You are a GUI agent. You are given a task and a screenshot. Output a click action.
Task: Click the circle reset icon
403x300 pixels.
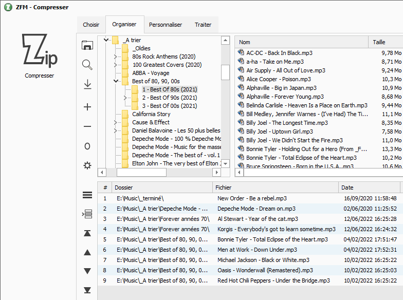[x=87, y=146]
